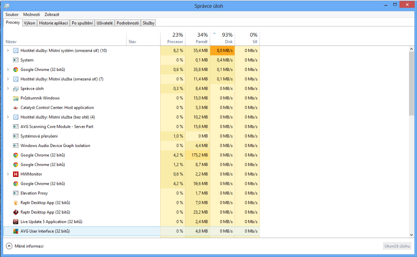The height and width of the screenshot is (257, 417).
Task: Expand the Správce úloh process group
Action: (x=8, y=89)
